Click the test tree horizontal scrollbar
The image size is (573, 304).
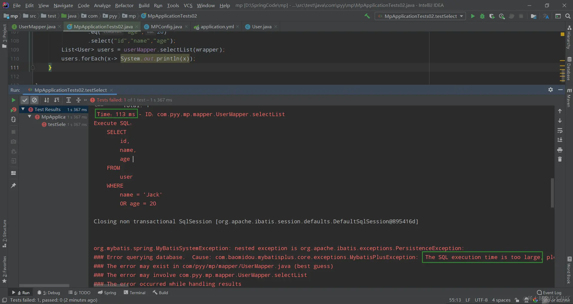[x=44, y=286]
